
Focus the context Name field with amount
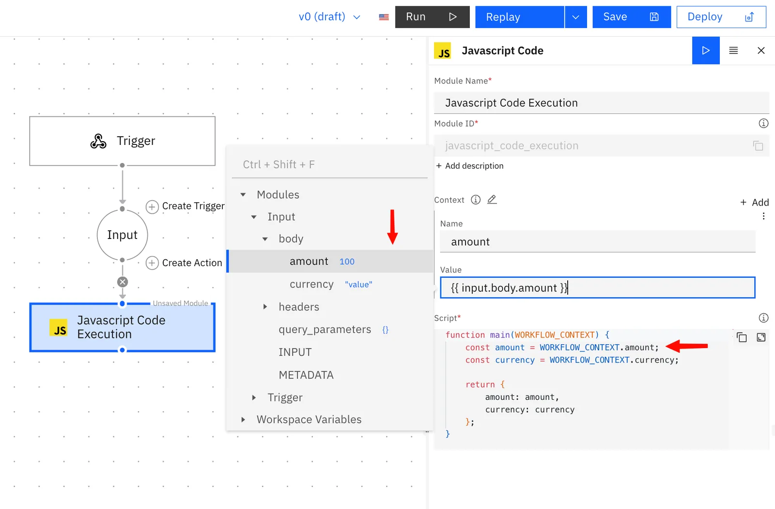click(598, 241)
